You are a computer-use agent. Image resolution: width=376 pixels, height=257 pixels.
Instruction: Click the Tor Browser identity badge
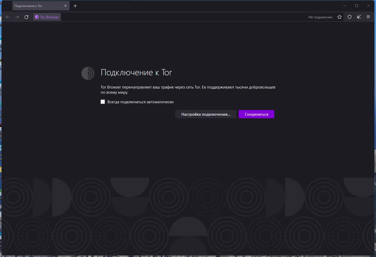47,17
